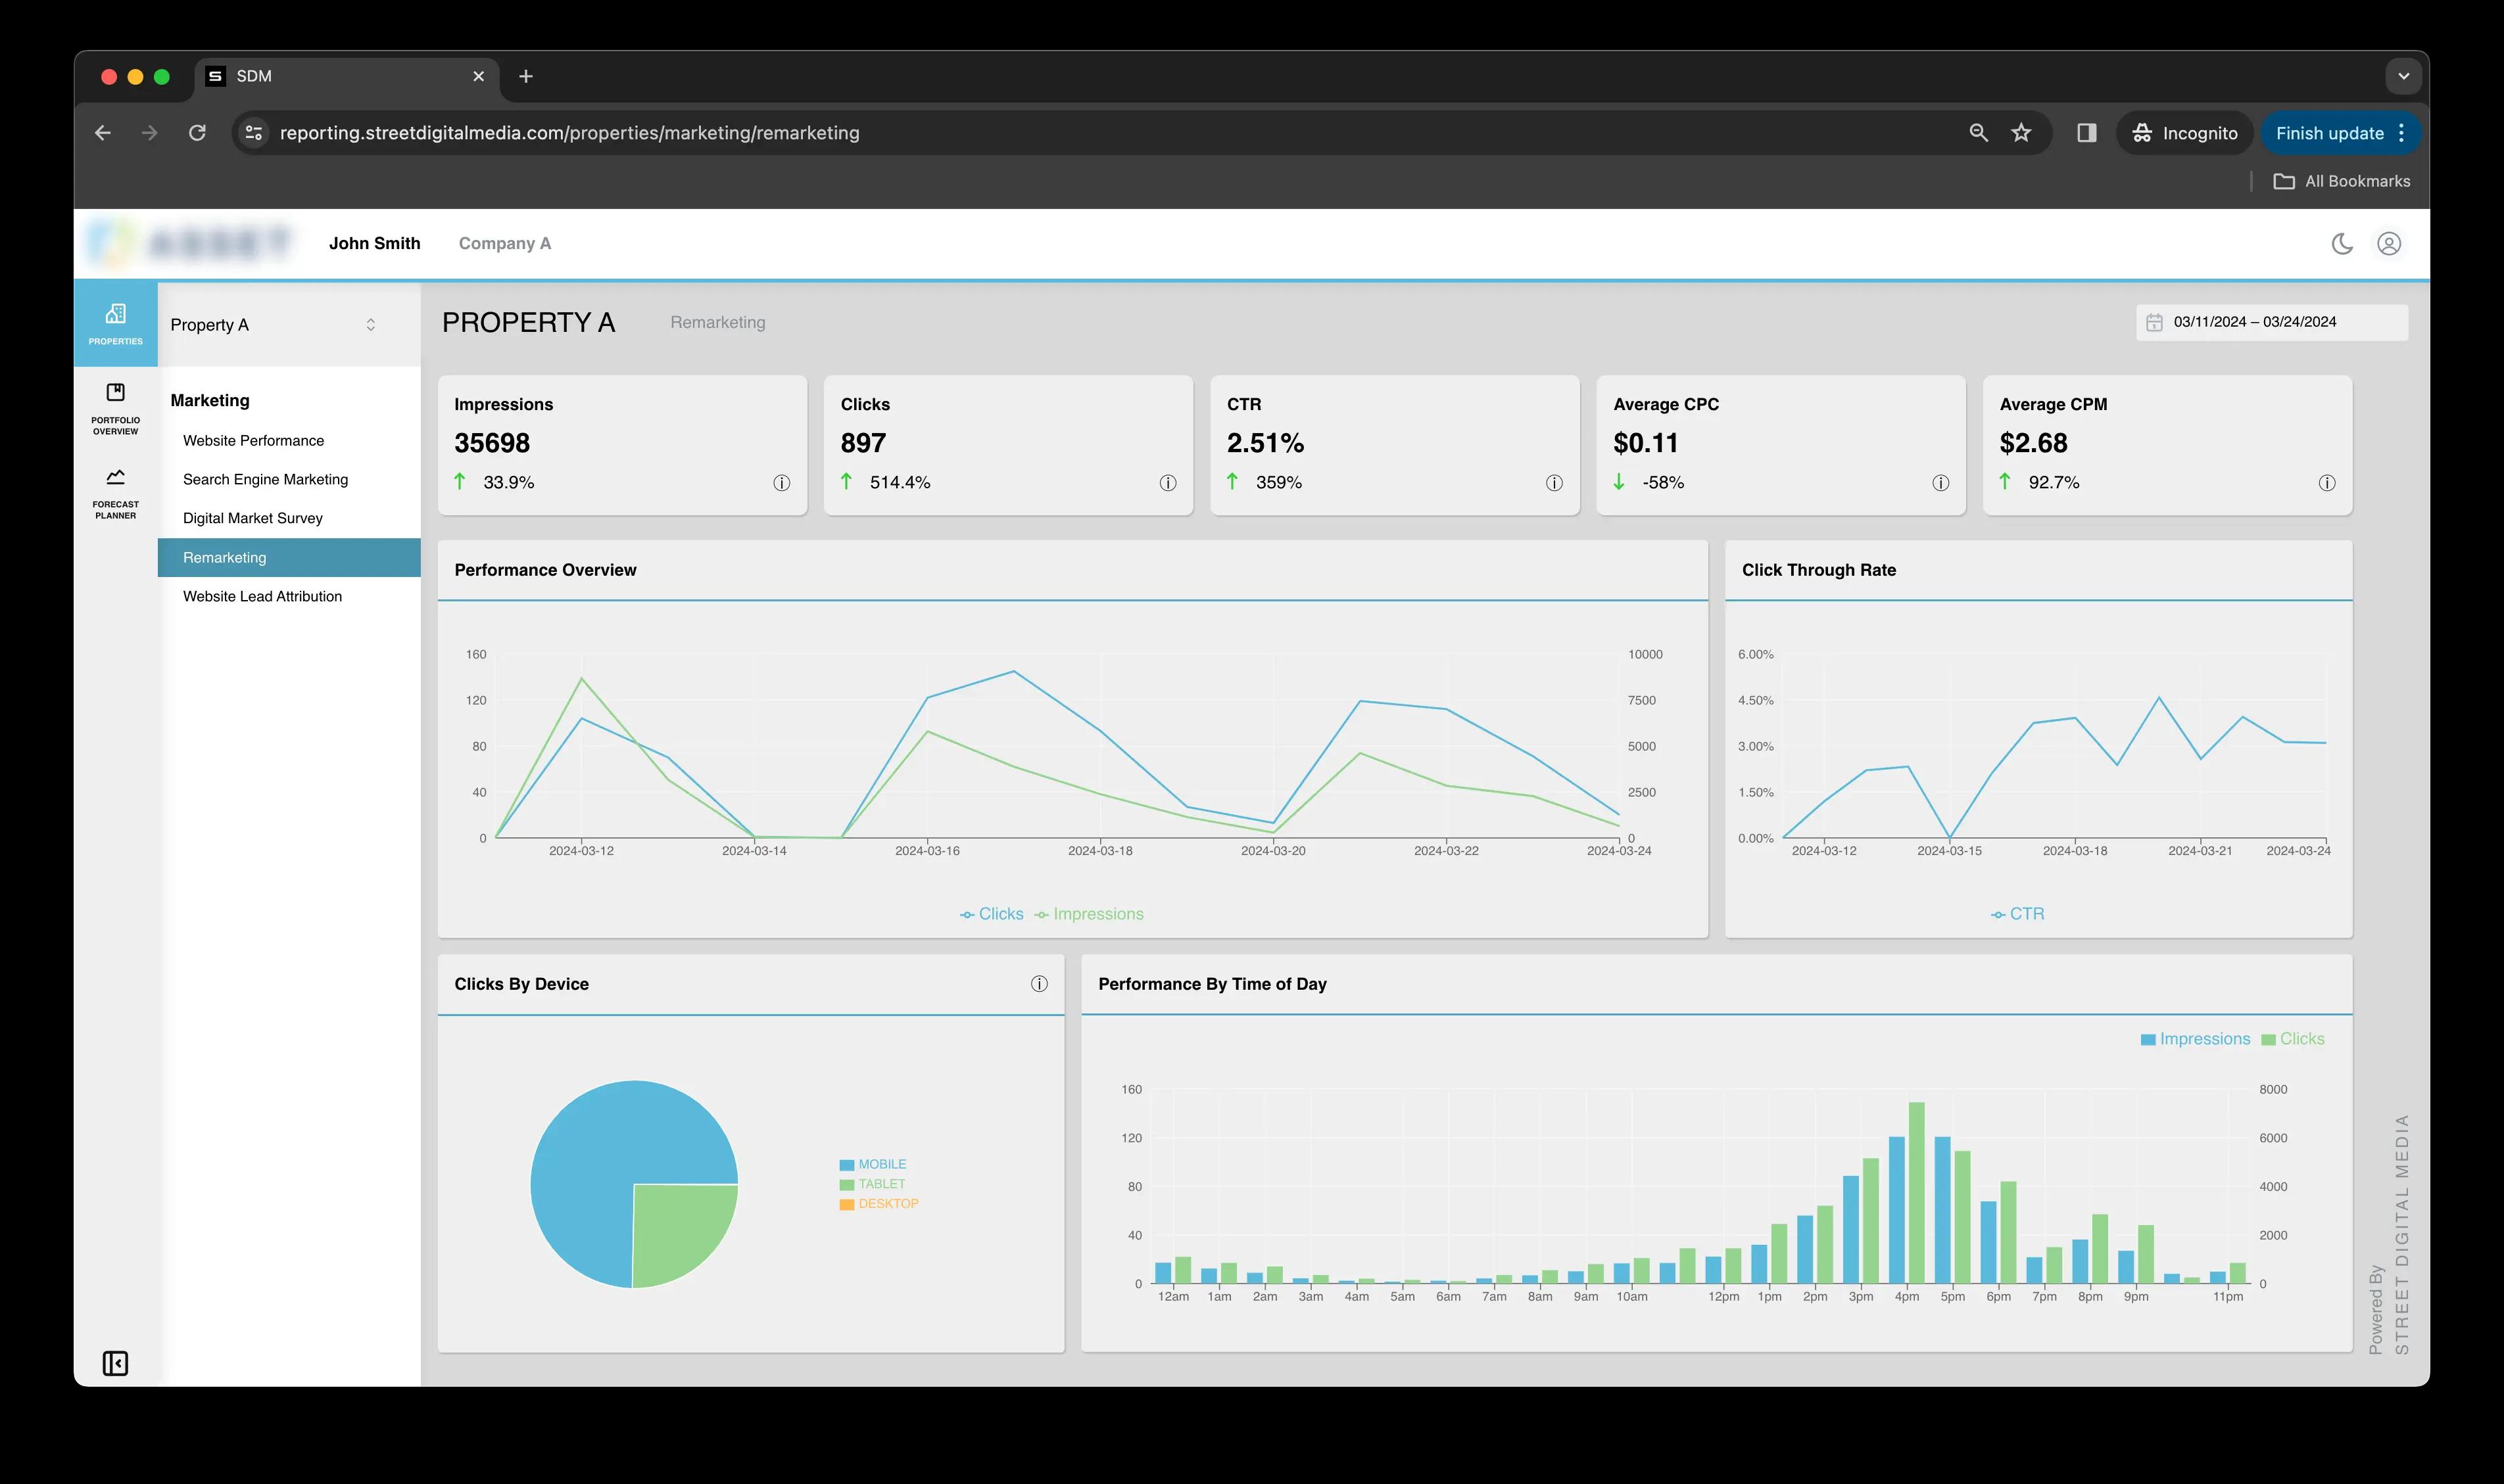The height and width of the screenshot is (1484, 2504).
Task: Open the zoom magnifier icon in address bar
Action: [x=1978, y=133]
